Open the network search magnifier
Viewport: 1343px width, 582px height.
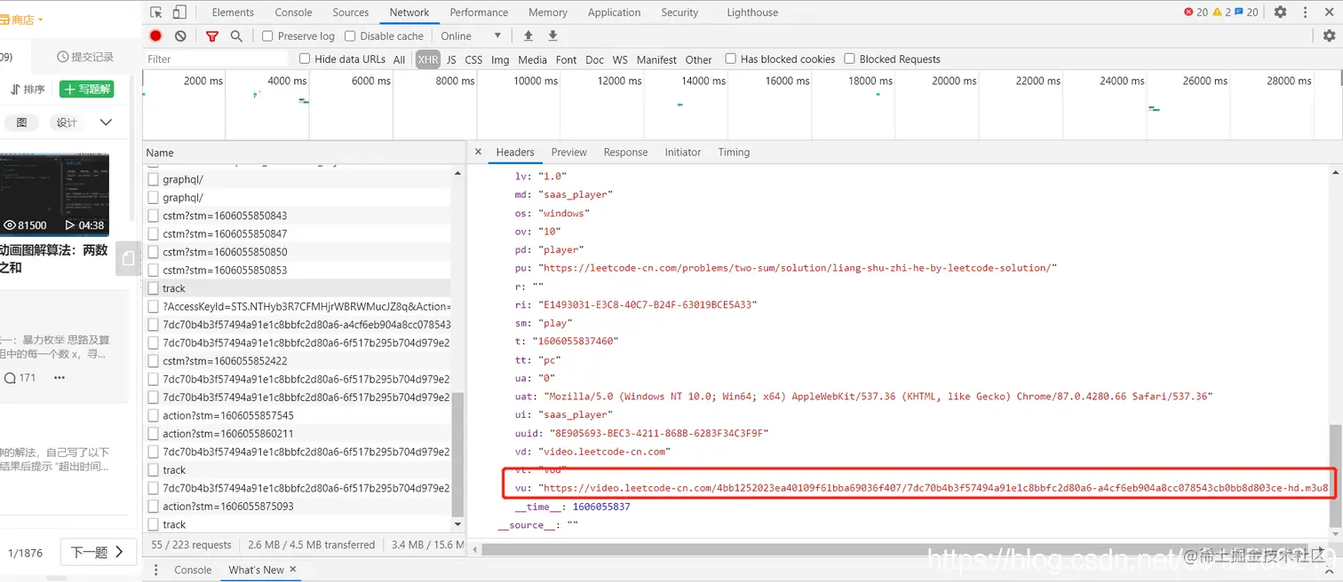[236, 35]
